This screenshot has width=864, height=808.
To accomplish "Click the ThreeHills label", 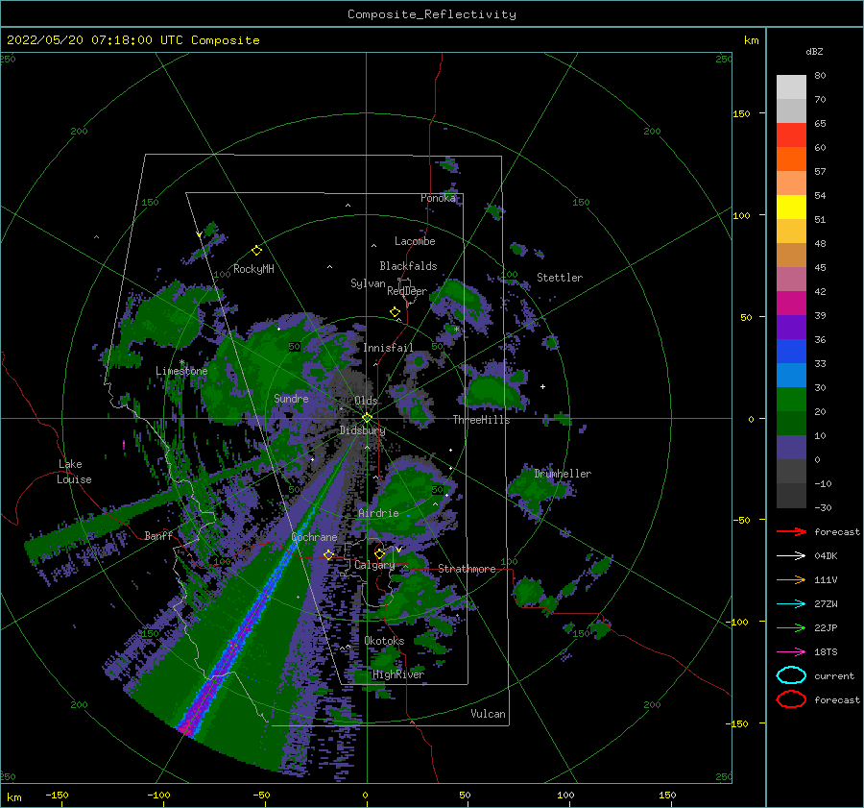I will tap(482, 420).
